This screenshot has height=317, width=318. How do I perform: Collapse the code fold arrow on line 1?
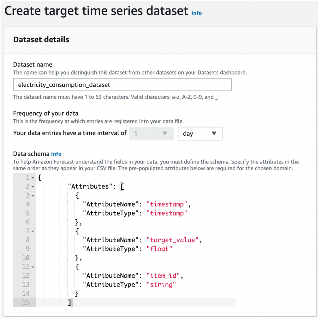point(33,178)
